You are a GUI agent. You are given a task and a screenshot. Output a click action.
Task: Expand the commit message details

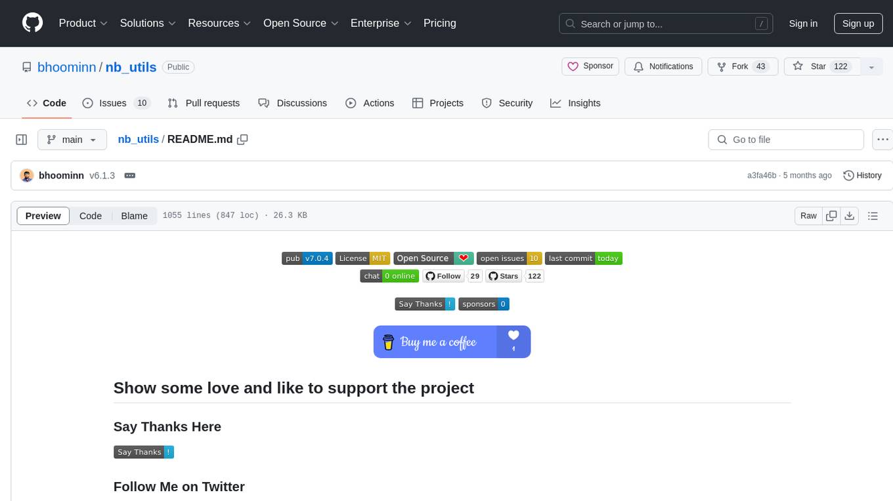130,176
